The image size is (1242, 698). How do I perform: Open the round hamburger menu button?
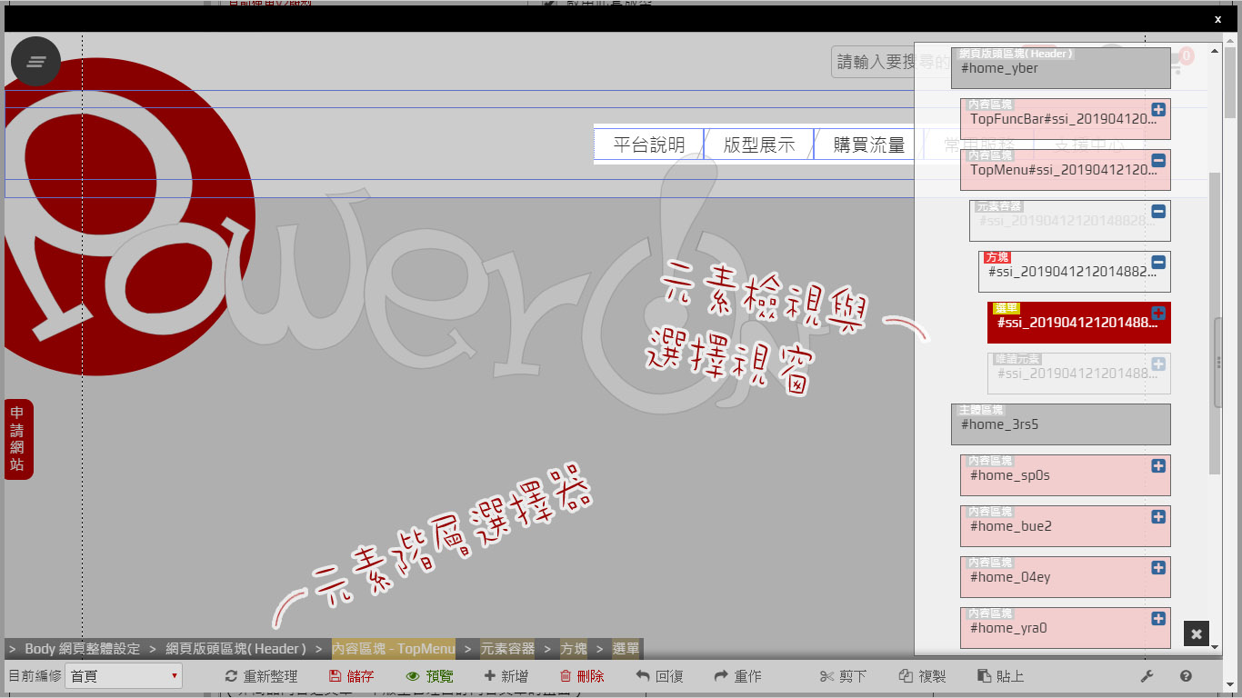[x=35, y=62]
